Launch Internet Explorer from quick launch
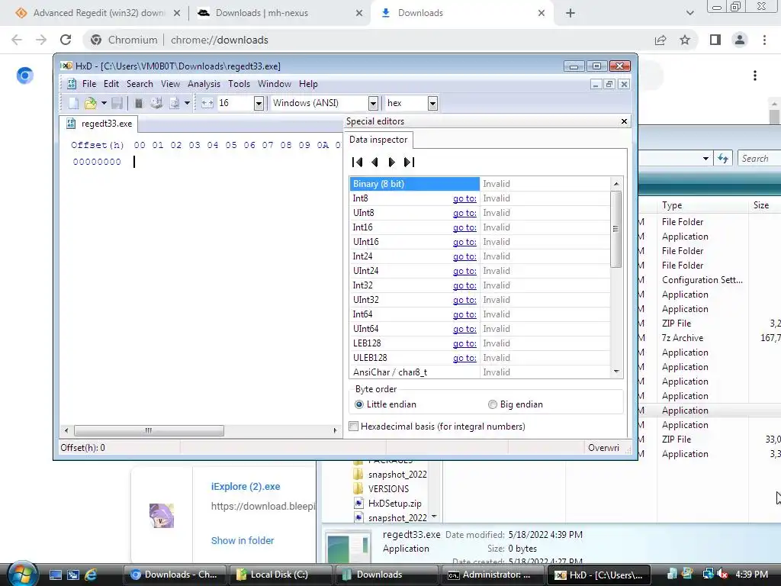The width and height of the screenshot is (781, 586). 91,575
